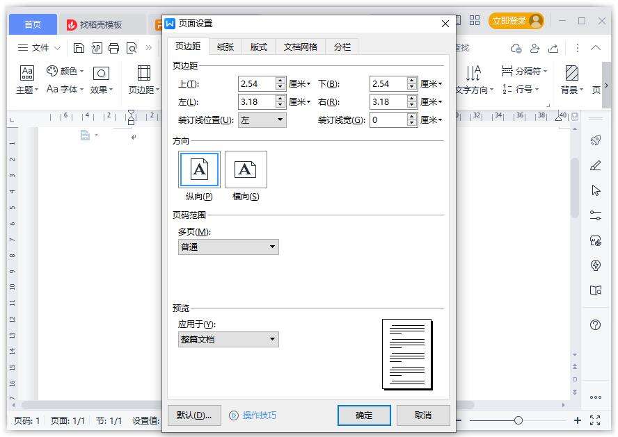
Task: Click the 左 left margin input field
Action: click(255, 102)
